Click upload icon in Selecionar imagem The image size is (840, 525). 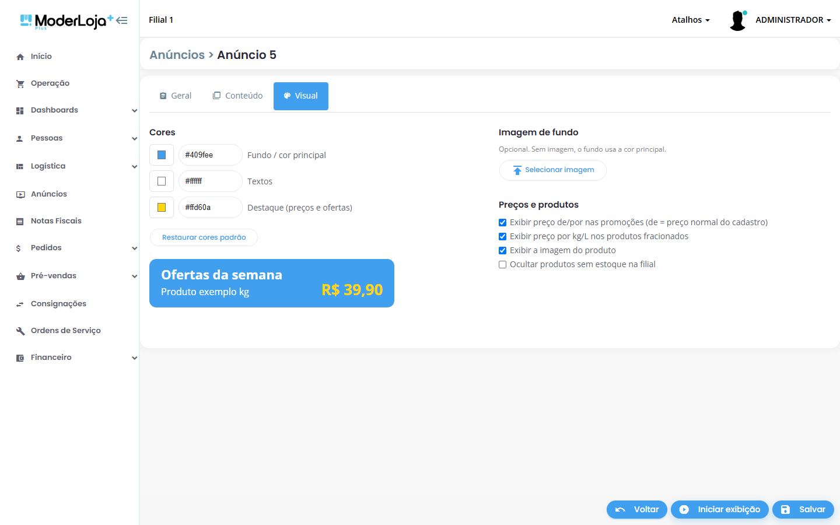tap(517, 170)
